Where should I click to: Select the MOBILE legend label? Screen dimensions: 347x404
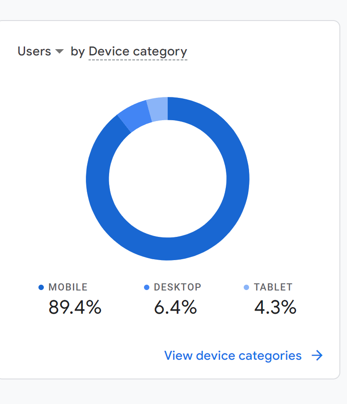pyautogui.click(x=68, y=287)
